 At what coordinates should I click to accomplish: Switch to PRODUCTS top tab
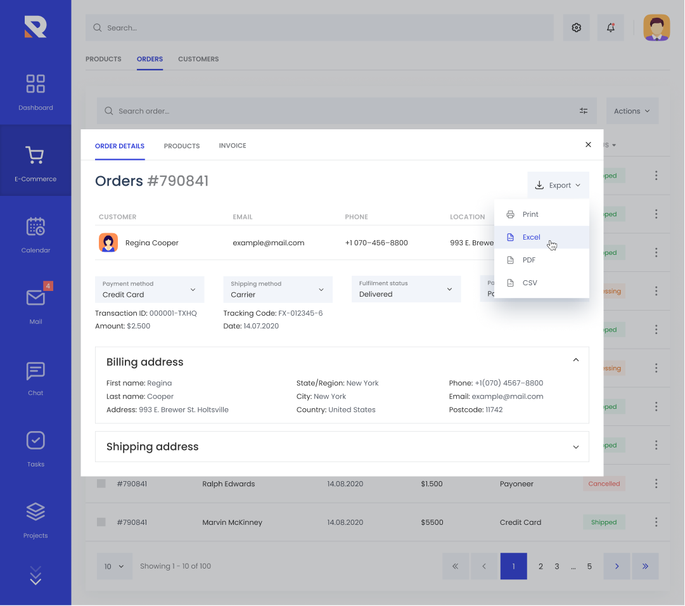pos(103,59)
